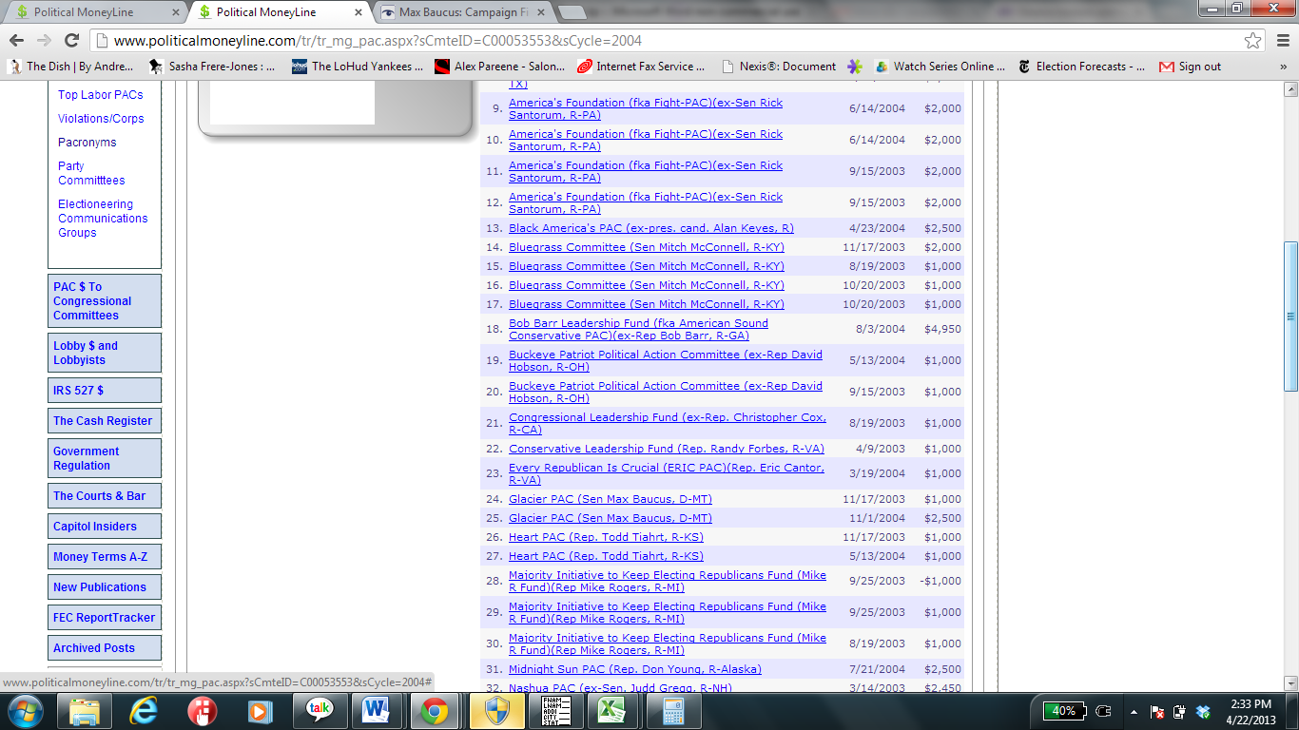Screen dimensions: 1299x730
Task: Open the Midnight Sun PAC link
Action: tap(635, 669)
